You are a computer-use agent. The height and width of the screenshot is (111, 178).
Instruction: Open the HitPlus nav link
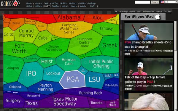pyautogui.click(x=63, y=4)
